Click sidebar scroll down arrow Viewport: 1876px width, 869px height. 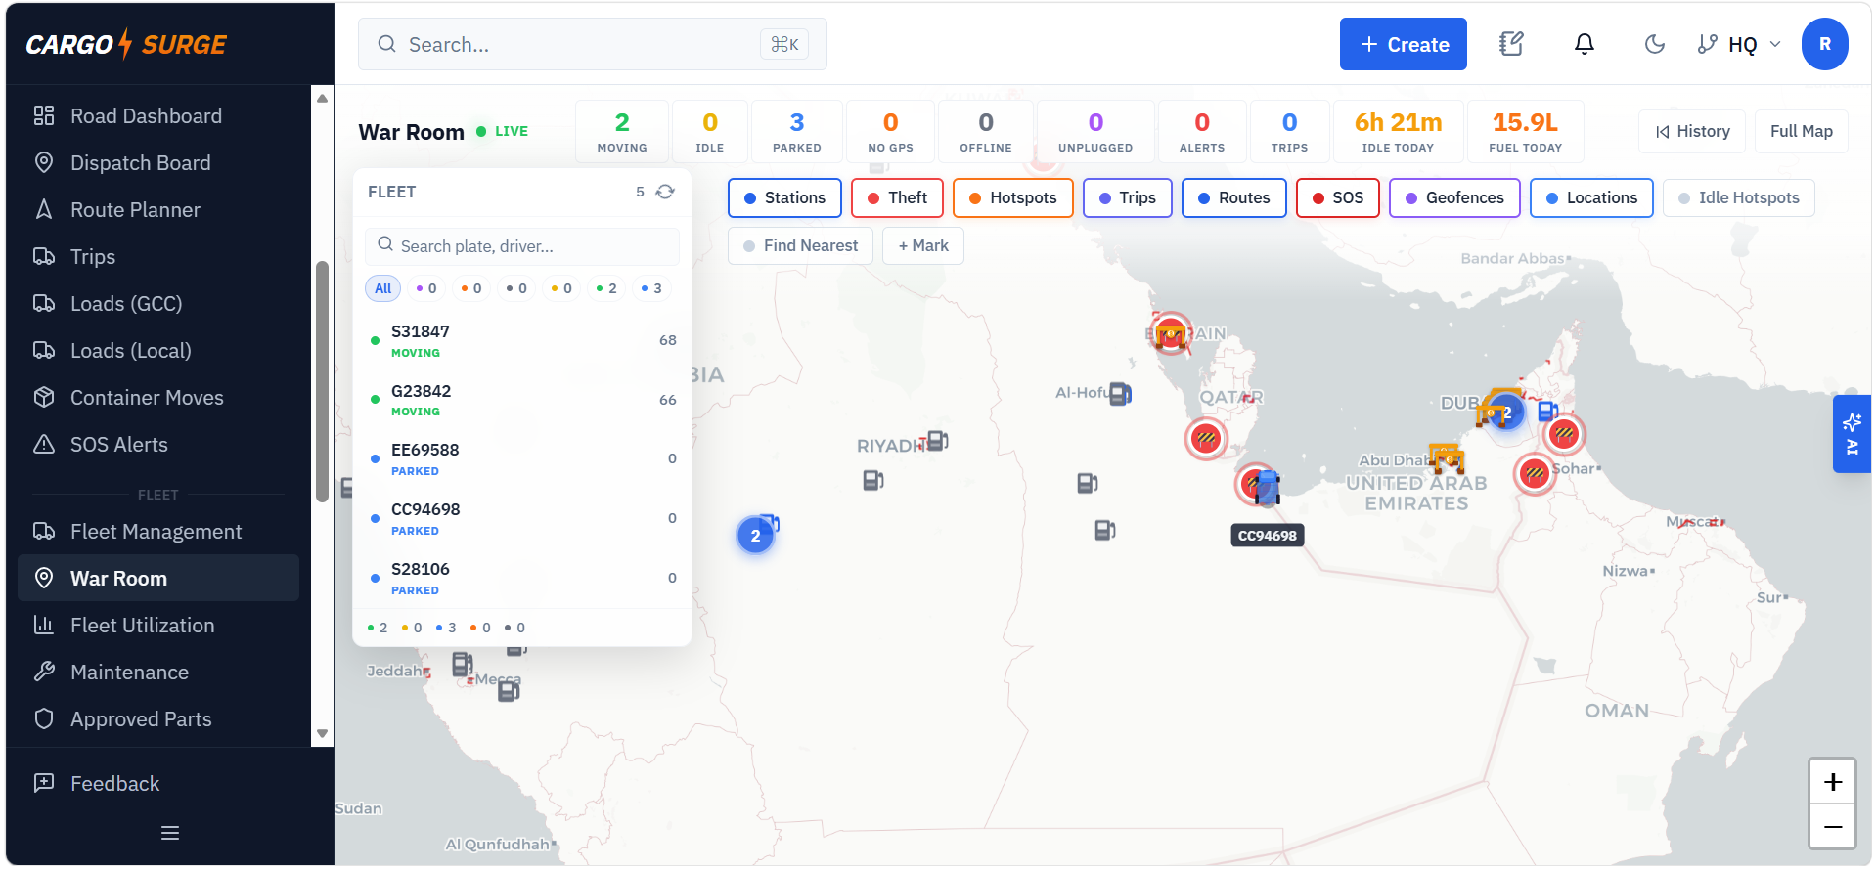(x=322, y=733)
